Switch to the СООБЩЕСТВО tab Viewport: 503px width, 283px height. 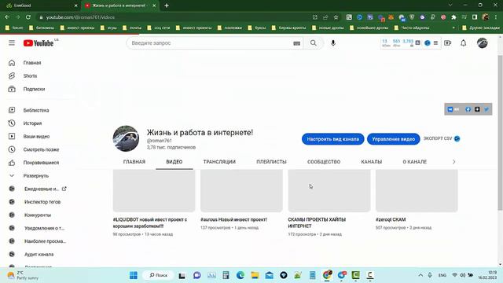(324, 162)
